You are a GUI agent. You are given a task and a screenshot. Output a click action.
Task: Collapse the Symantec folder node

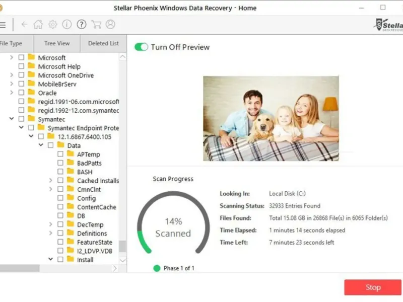(12, 119)
